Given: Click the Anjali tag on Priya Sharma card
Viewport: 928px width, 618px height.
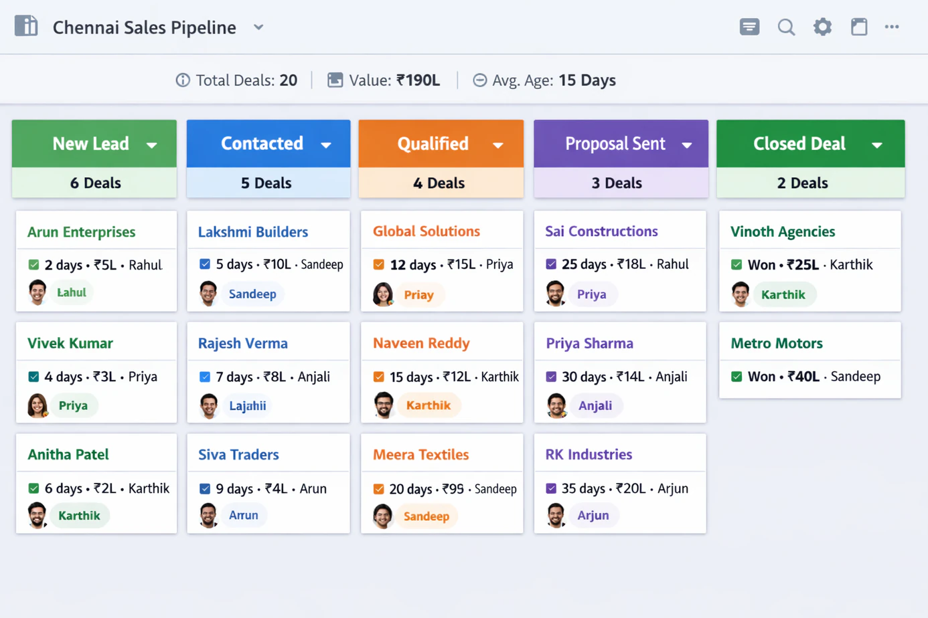Looking at the screenshot, I should 595,405.
